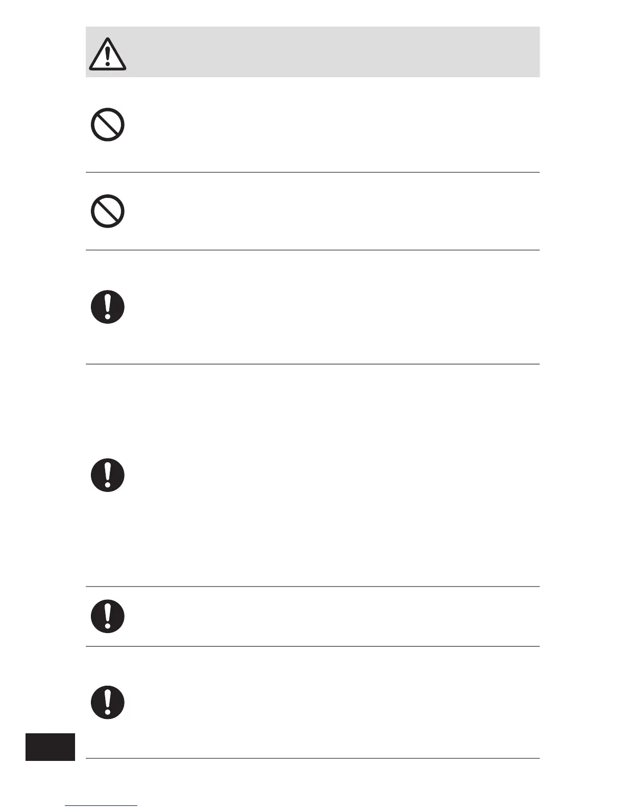This screenshot has height=810, width=625.
Task: Select the second prohibition circle icon
Action: click(108, 211)
